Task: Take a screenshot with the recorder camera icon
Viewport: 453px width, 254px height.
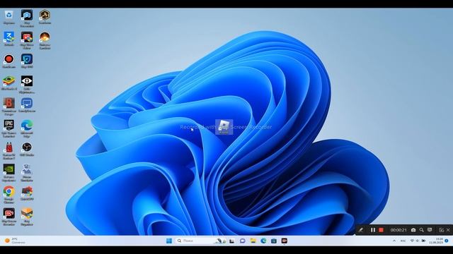Action: coord(413,230)
